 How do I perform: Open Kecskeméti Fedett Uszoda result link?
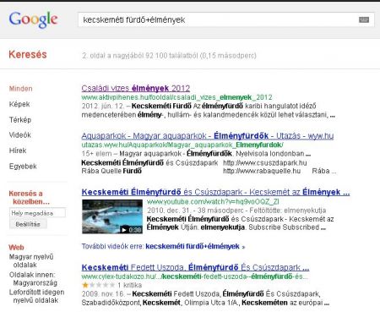point(195,267)
